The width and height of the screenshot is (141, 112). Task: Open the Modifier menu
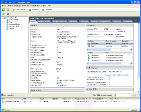point(10,6)
